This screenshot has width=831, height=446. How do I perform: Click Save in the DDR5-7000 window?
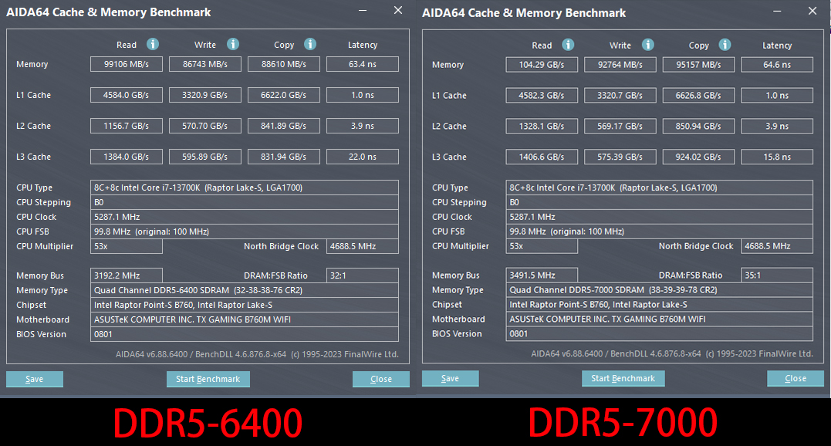coord(450,378)
